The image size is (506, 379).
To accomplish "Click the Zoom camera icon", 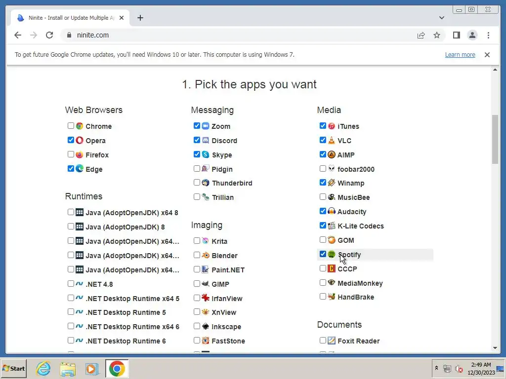I will click(206, 126).
